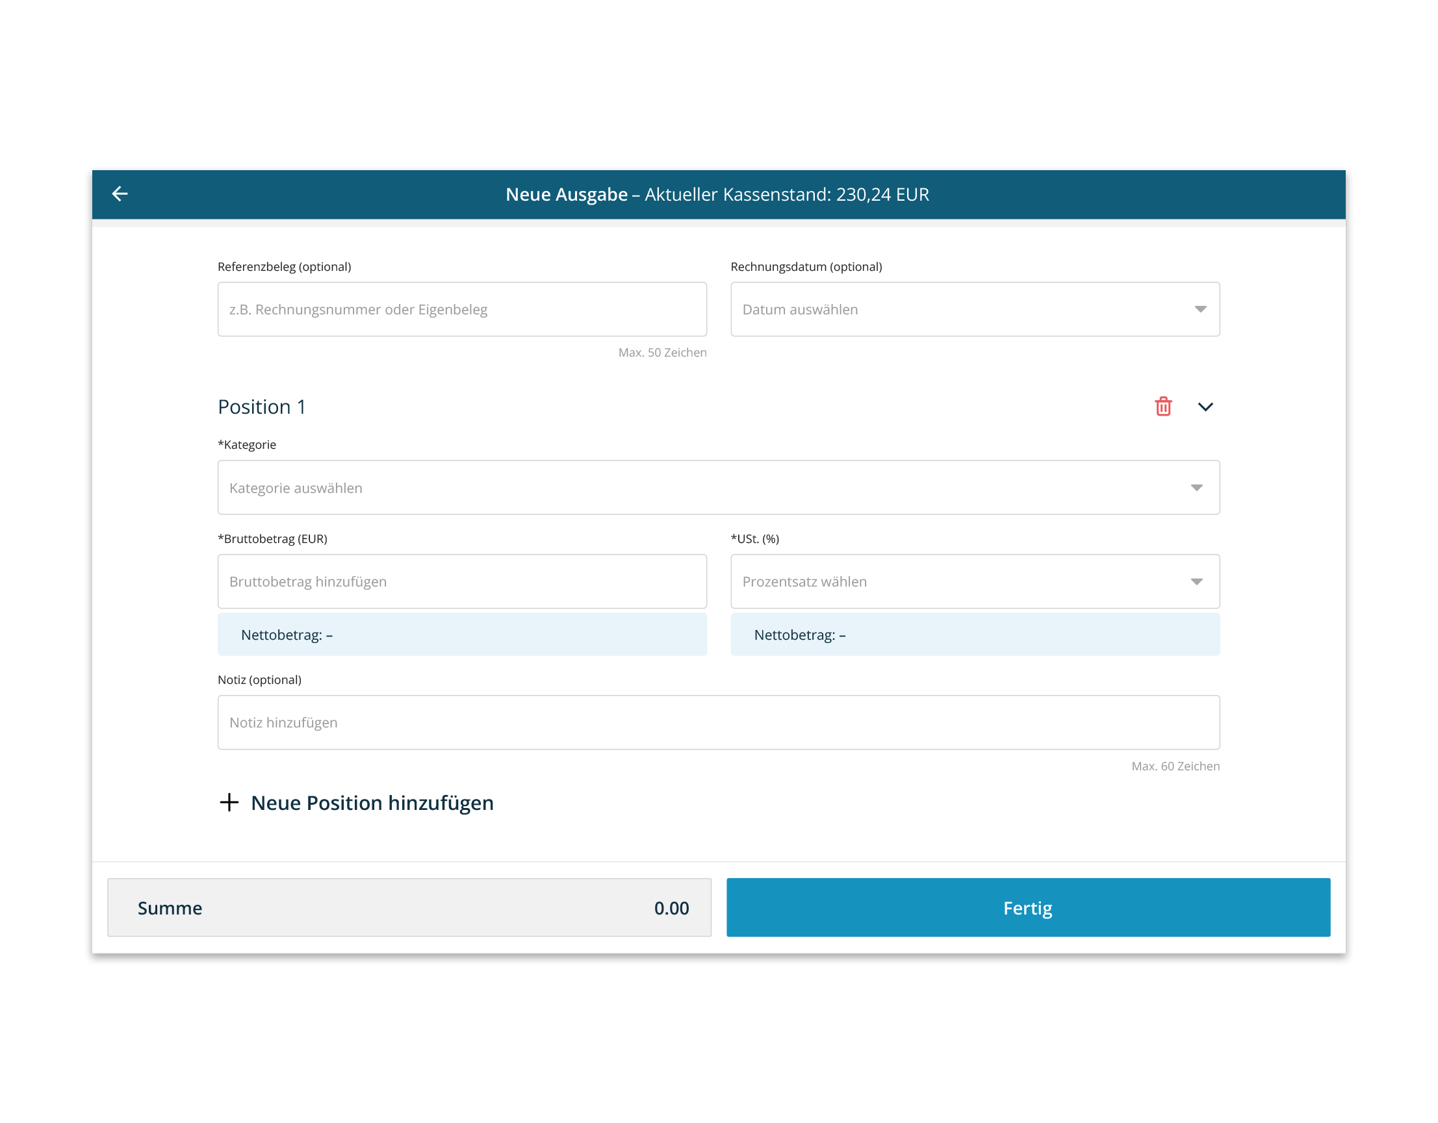Viewport: 1438px width, 1123px height.
Task: Delete Position 1 with trash icon
Action: tap(1162, 406)
